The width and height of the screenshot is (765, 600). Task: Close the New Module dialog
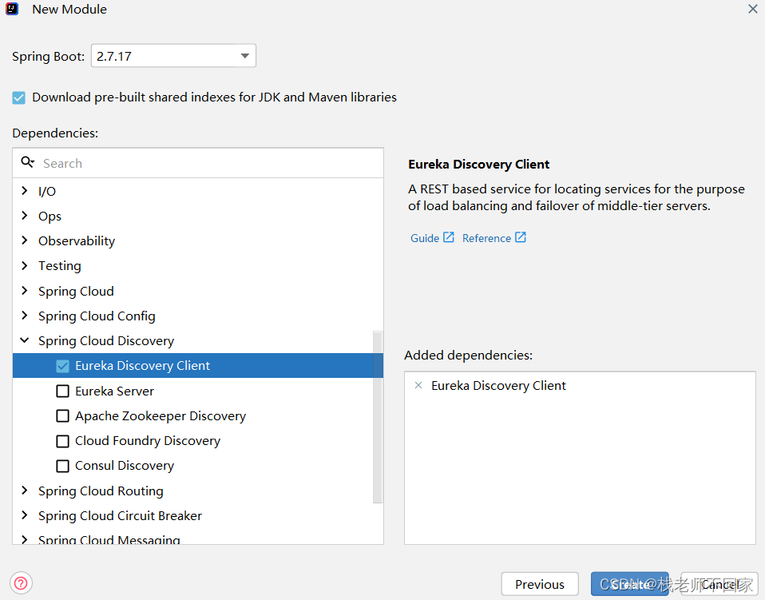753,9
